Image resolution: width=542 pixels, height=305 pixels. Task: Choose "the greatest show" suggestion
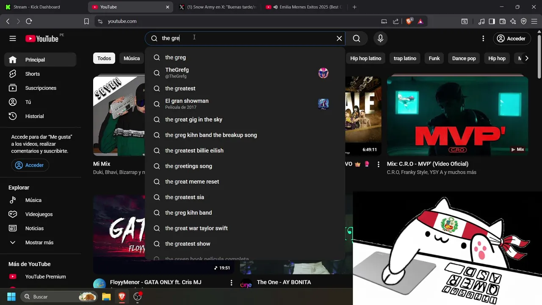tap(245, 244)
